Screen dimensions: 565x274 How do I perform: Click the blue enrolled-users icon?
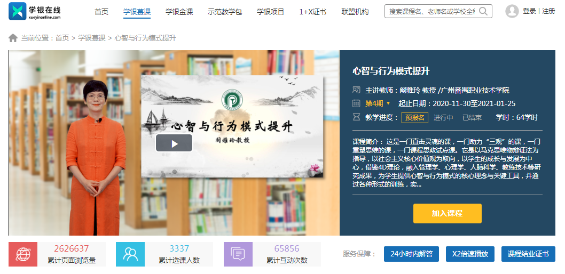130,254
